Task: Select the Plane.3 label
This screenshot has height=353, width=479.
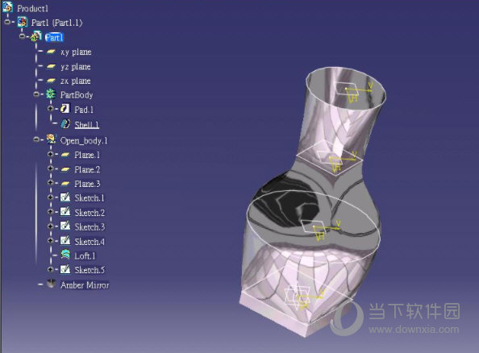Action: [87, 184]
